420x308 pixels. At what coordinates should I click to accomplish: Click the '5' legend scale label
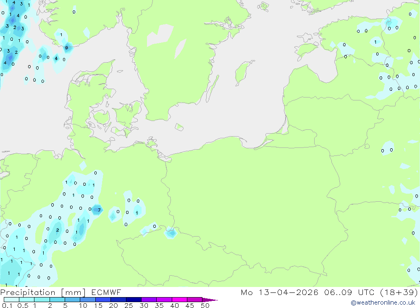click(x=65, y=305)
